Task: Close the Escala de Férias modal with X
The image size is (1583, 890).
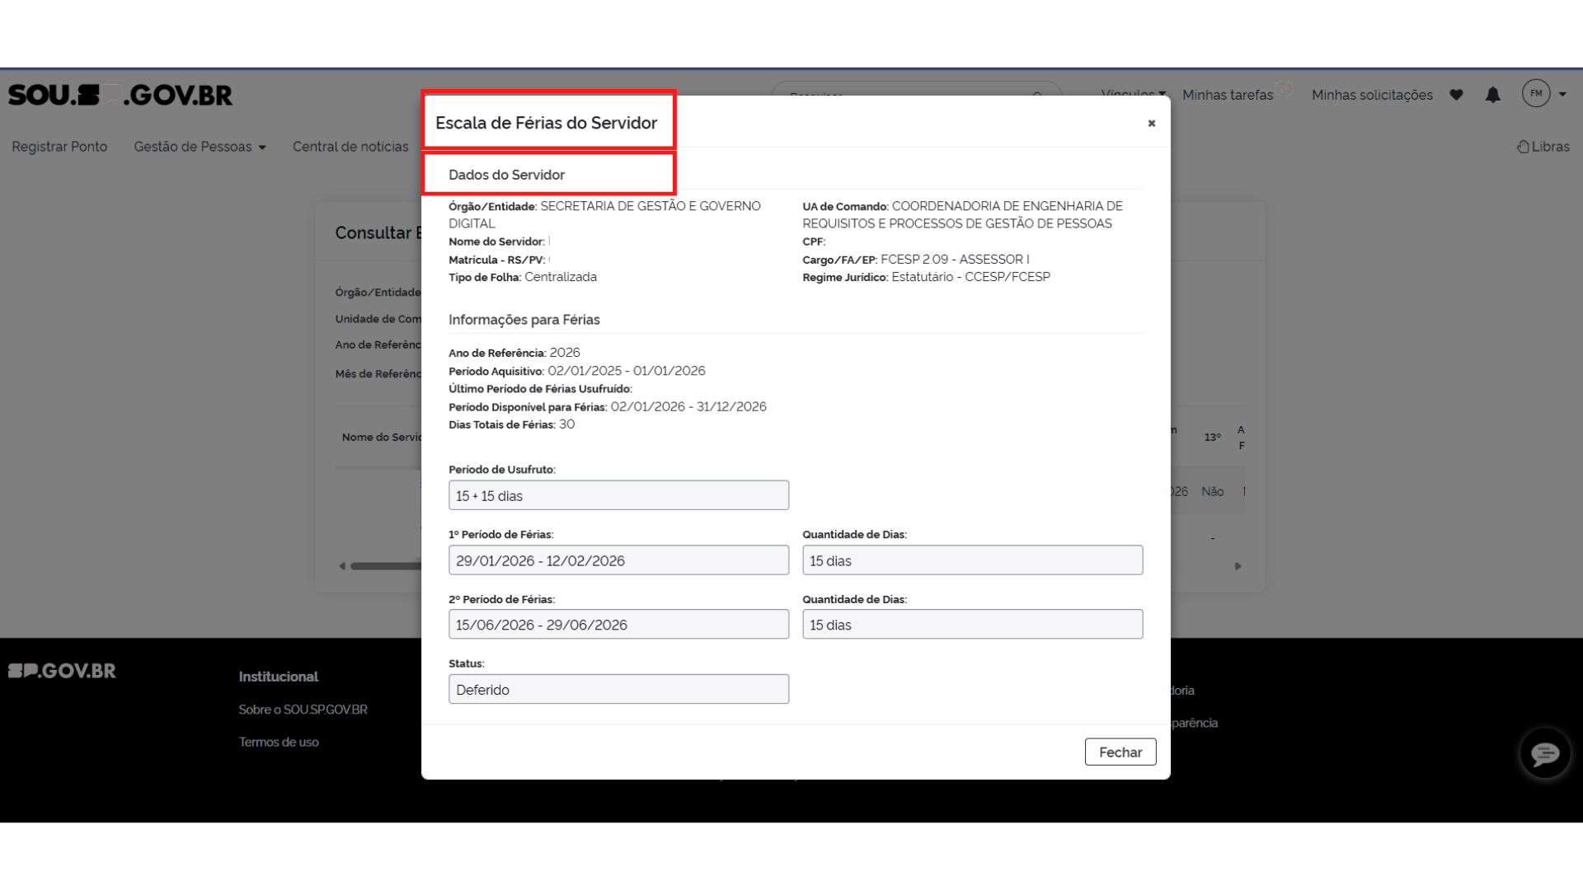Action: point(1151,124)
